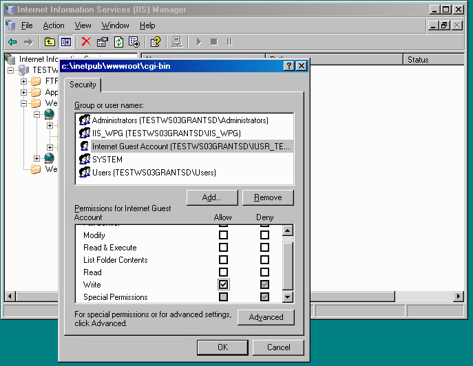This screenshot has width=473, height=366.
Task: Check Allow for Read & Execute
Action: point(223,247)
